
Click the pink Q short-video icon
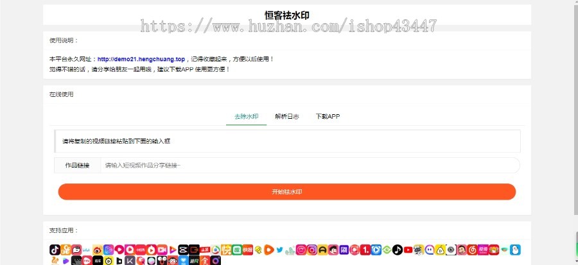130,250
